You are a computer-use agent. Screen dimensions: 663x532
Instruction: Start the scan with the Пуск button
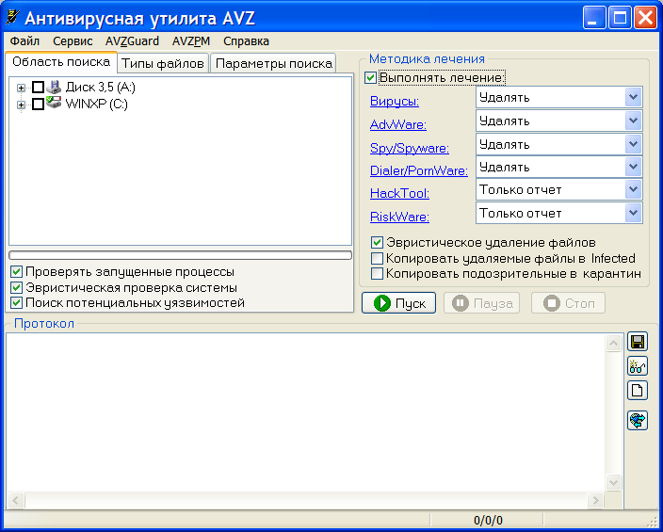point(398,303)
